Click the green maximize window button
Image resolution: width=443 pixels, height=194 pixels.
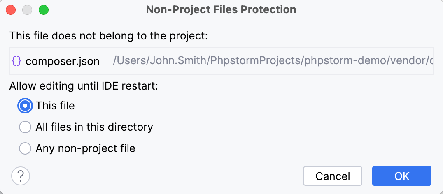(43, 10)
